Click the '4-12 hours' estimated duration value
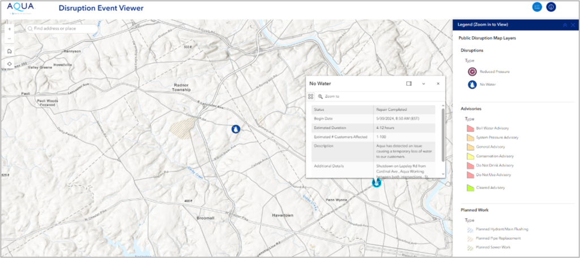Viewport: 580px width, 258px height. (385, 128)
